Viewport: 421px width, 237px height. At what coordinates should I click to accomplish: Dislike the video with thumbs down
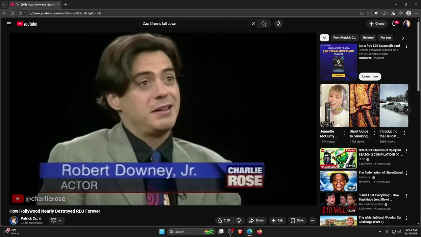pyautogui.click(x=239, y=221)
